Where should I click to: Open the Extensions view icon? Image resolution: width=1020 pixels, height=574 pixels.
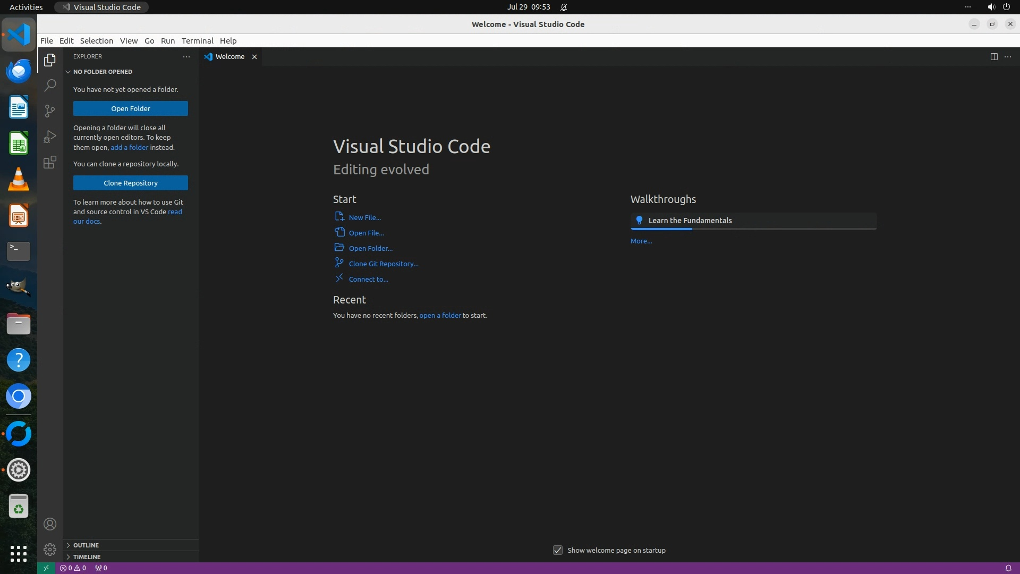point(50,162)
